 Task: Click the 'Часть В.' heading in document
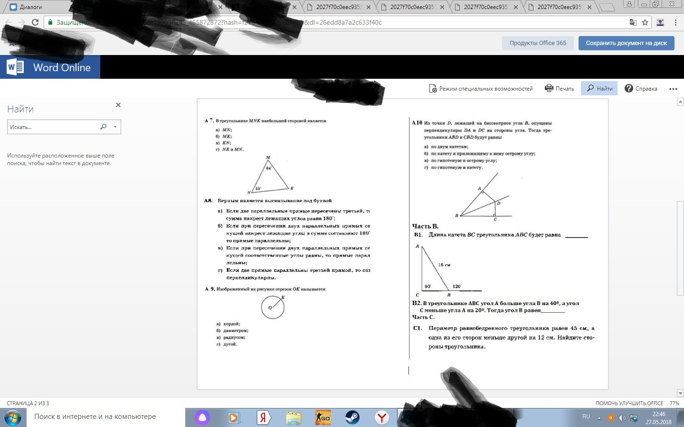pos(426,226)
